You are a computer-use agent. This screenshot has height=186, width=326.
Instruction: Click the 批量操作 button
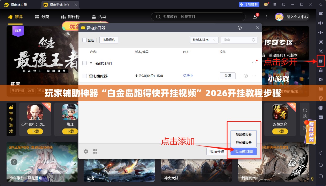click(x=109, y=40)
